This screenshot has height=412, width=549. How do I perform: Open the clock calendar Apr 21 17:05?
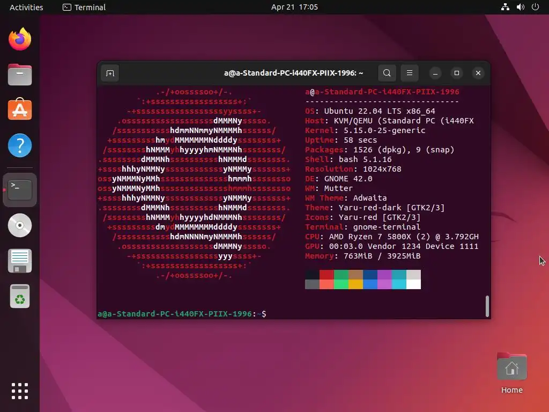tap(294, 7)
